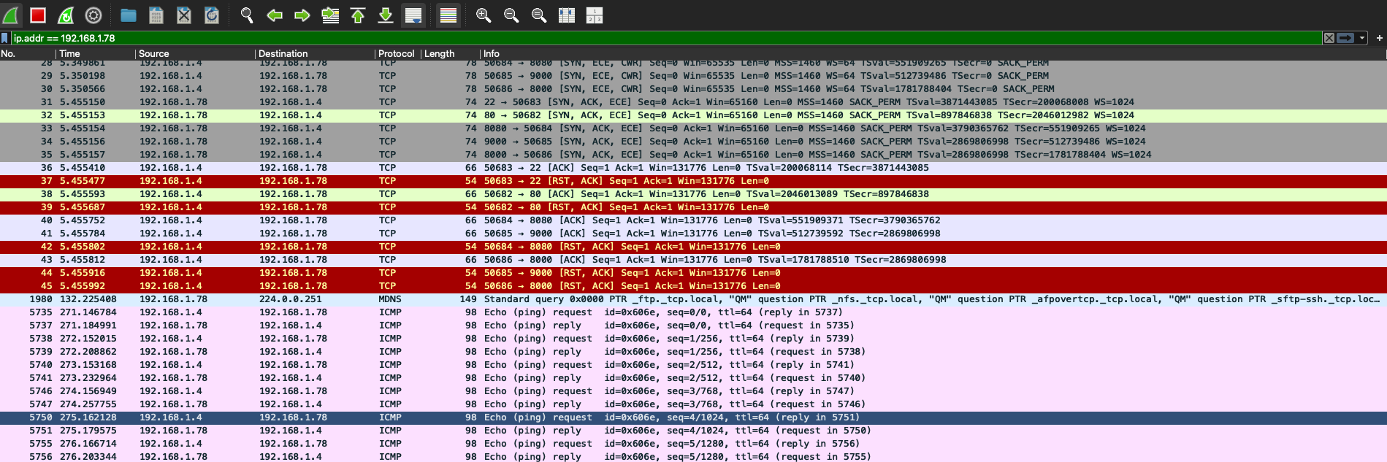Select highlighted ICMP packet 5750
The height and width of the screenshot is (462, 1387).
(693, 417)
